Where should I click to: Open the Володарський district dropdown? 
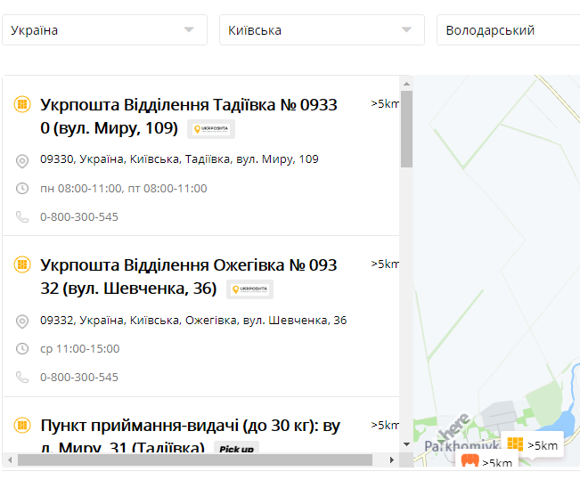click(508, 30)
